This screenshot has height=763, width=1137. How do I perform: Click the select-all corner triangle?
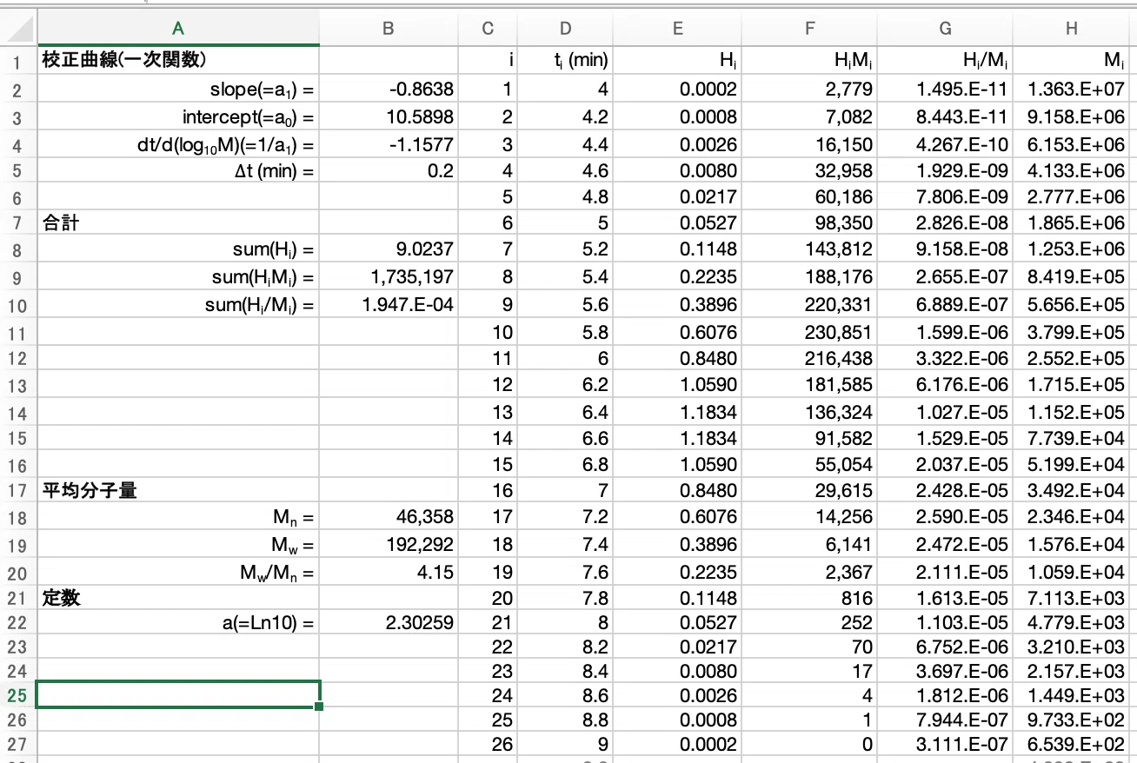[19, 30]
